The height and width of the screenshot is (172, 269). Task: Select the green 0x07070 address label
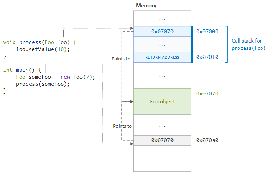[207, 93]
